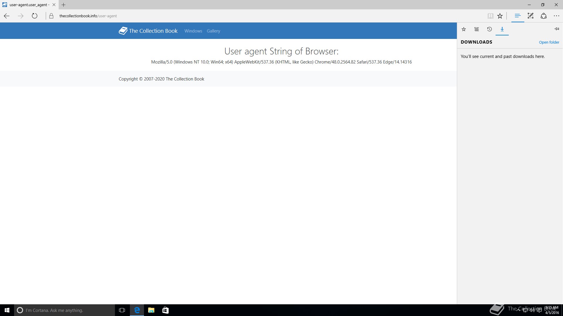Minimize the Edge window

point(529,5)
